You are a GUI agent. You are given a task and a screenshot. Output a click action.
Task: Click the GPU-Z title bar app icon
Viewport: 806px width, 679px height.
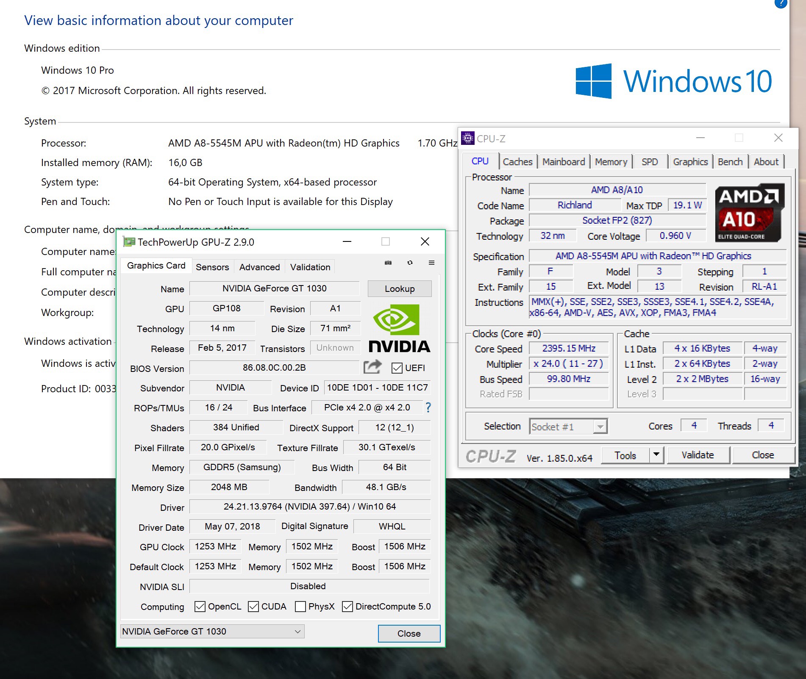[x=129, y=242]
